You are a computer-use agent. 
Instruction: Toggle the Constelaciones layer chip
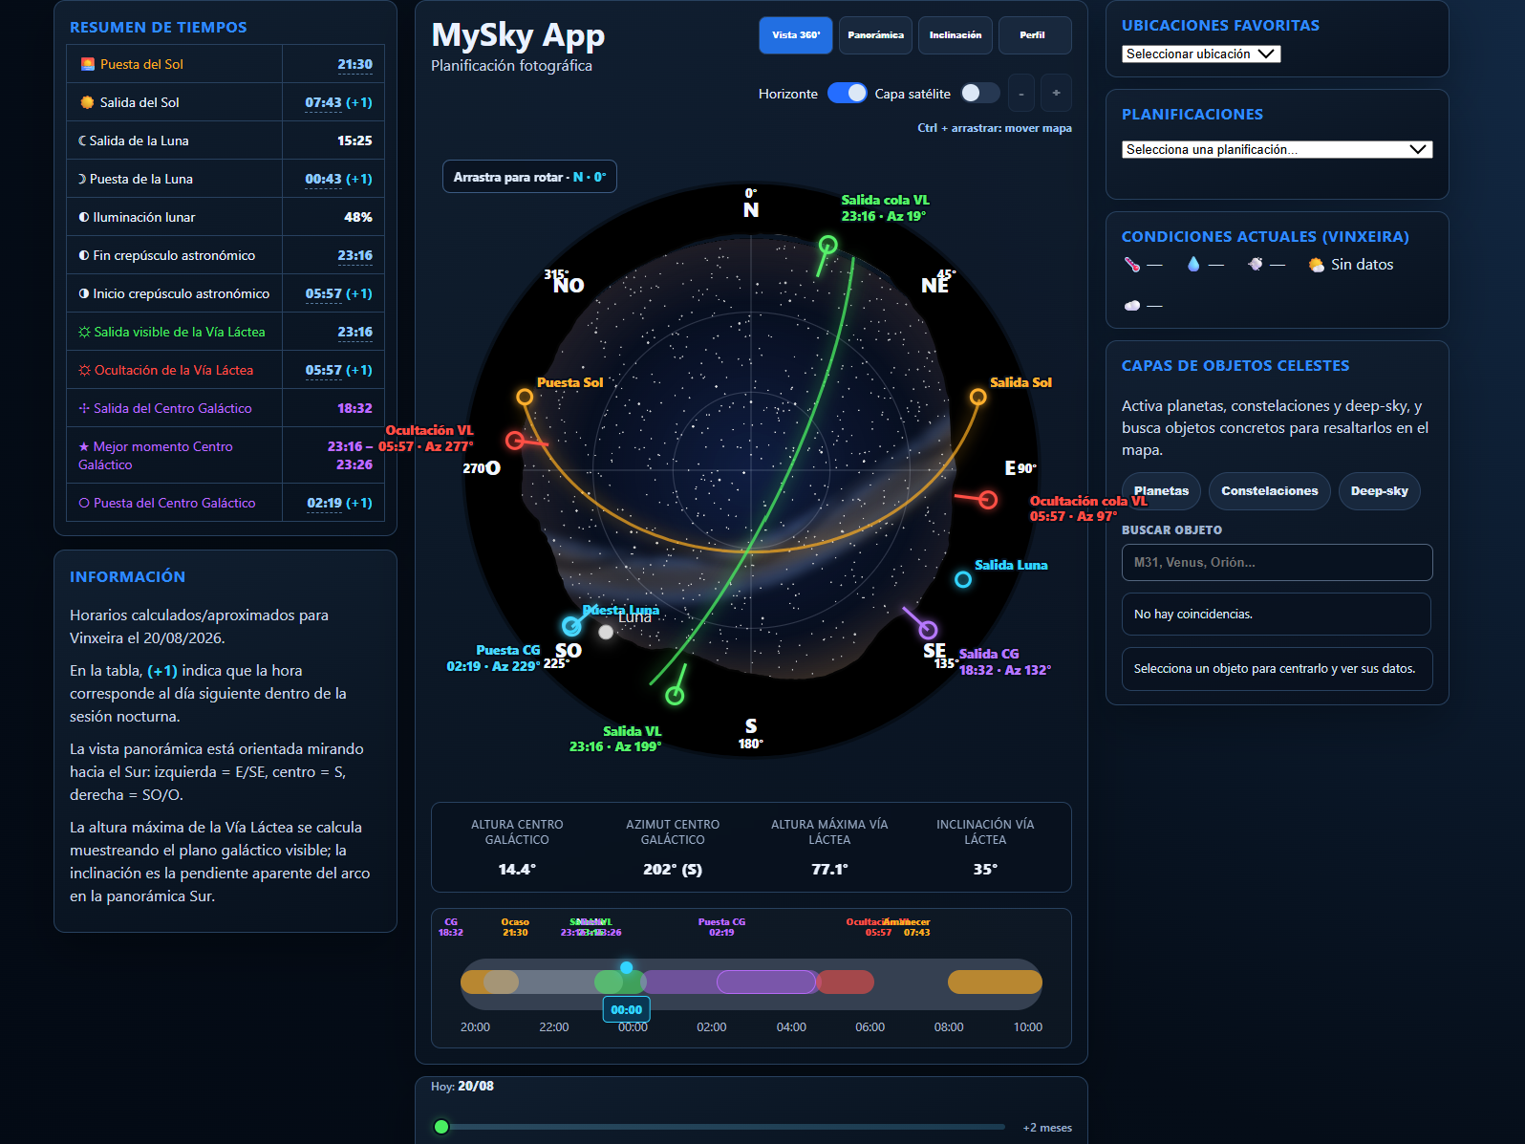pos(1269,491)
